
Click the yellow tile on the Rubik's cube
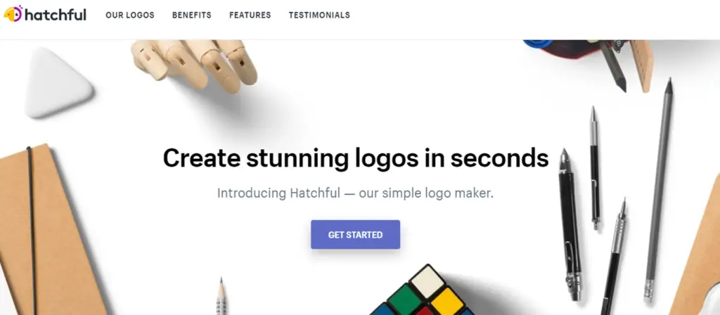click(x=448, y=302)
